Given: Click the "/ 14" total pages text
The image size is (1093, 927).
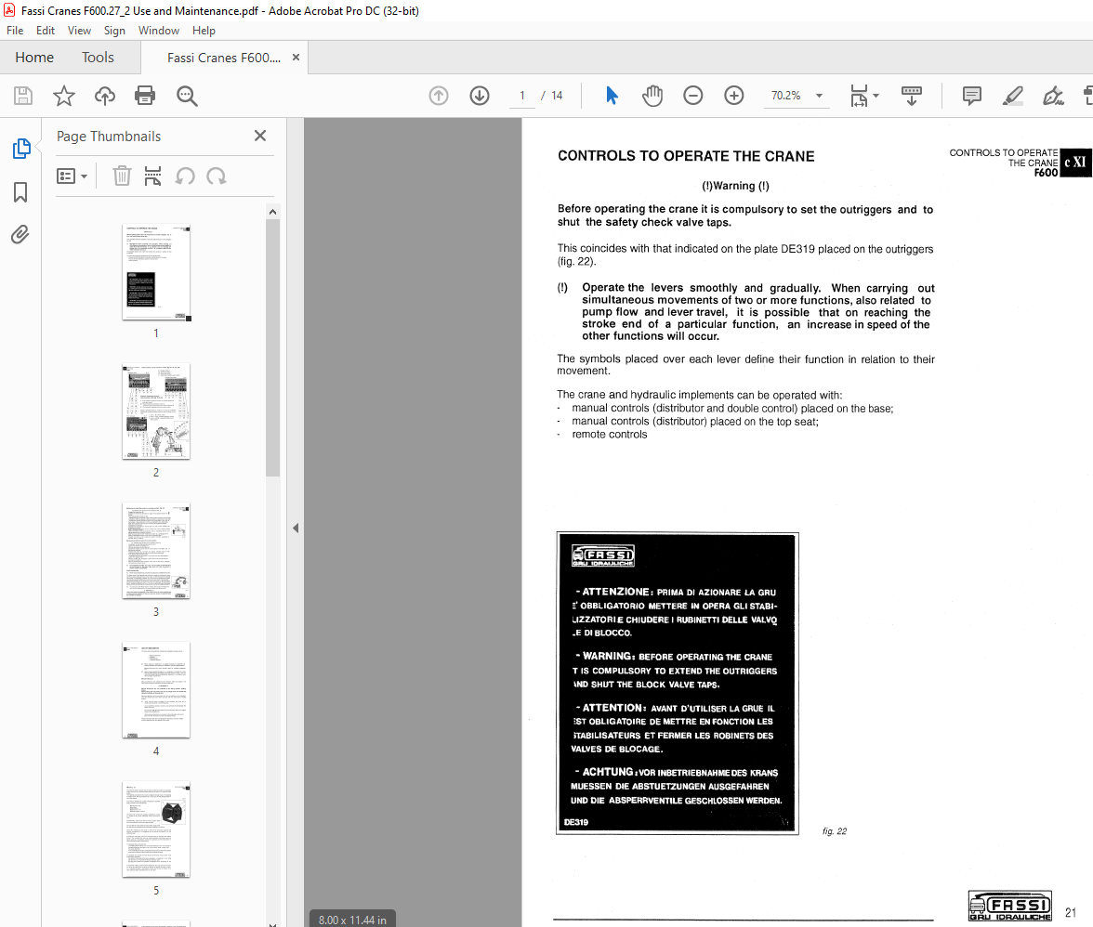Looking at the screenshot, I should [552, 96].
